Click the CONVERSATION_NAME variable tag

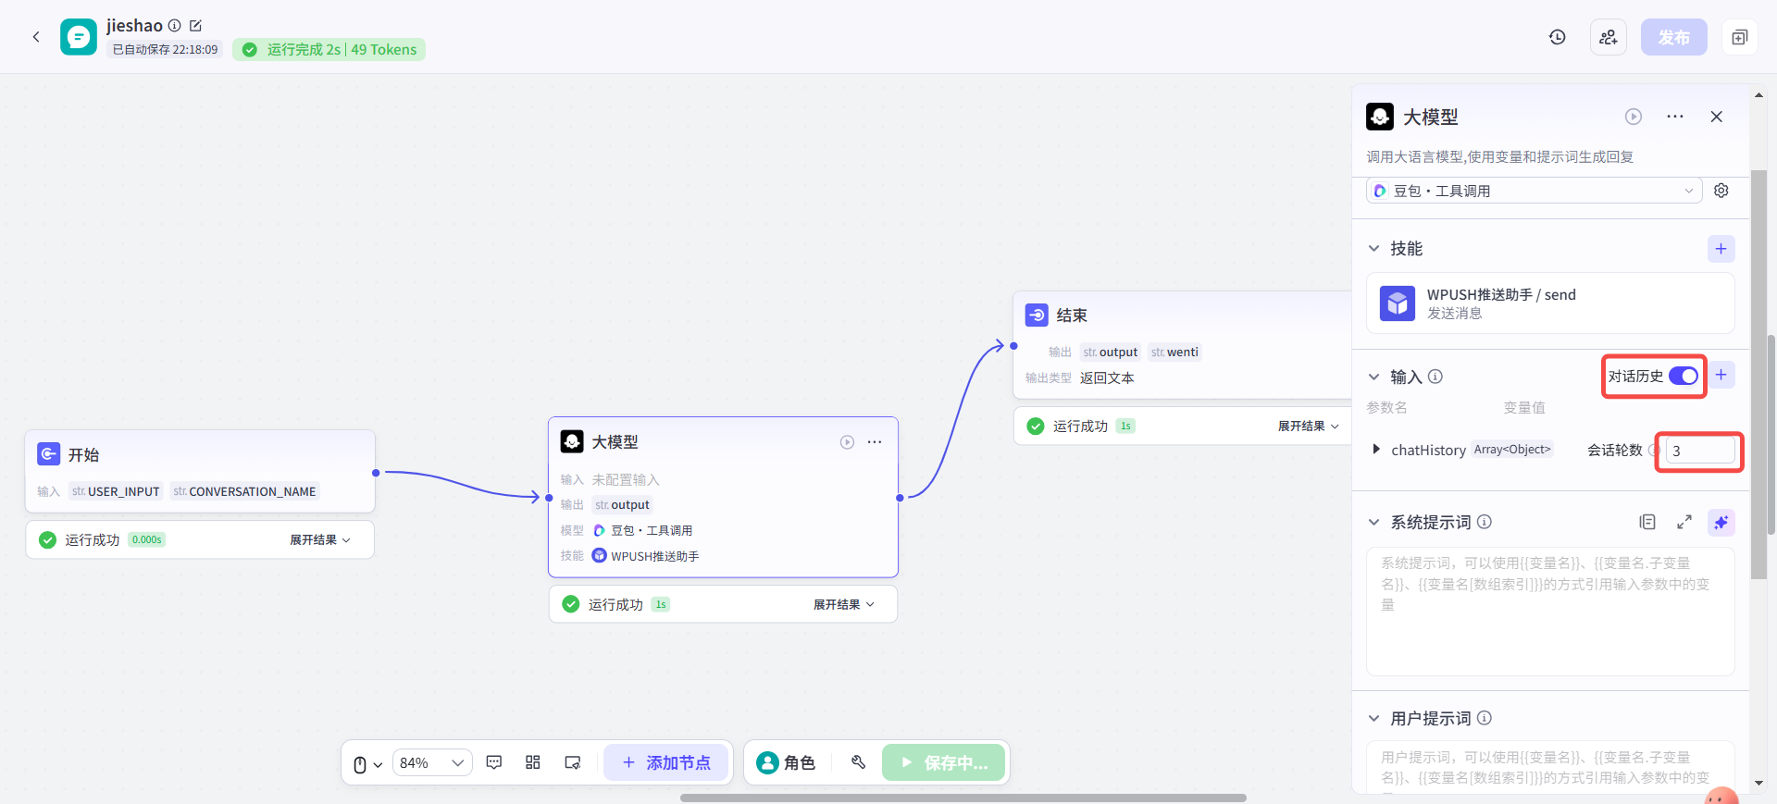coord(244,491)
